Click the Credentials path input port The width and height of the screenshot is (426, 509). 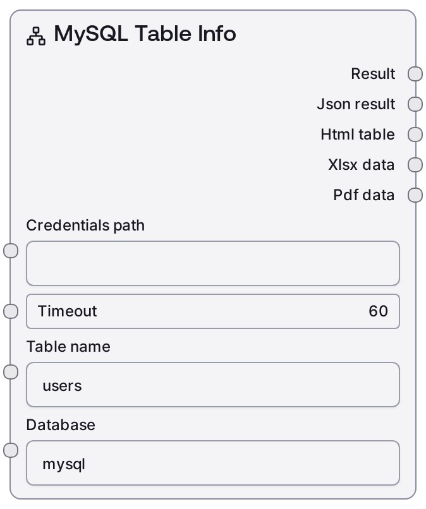pyautogui.click(x=11, y=251)
